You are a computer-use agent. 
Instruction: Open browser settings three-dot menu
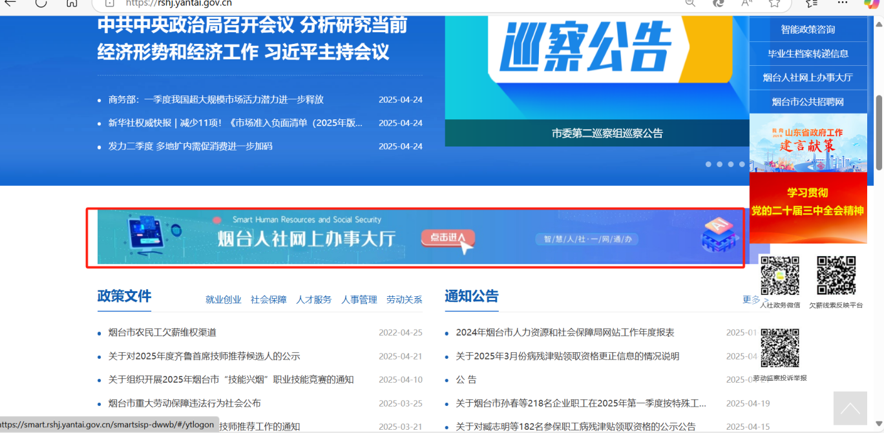click(843, 3)
